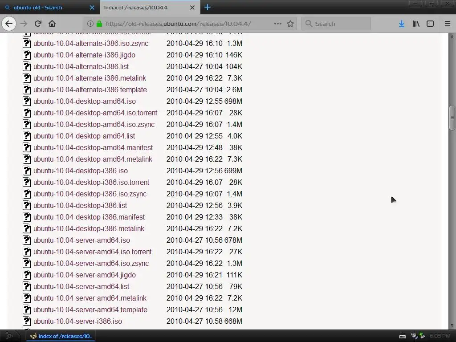Open the Firefox hamburger menu
The image size is (456, 342).
tap(448, 24)
